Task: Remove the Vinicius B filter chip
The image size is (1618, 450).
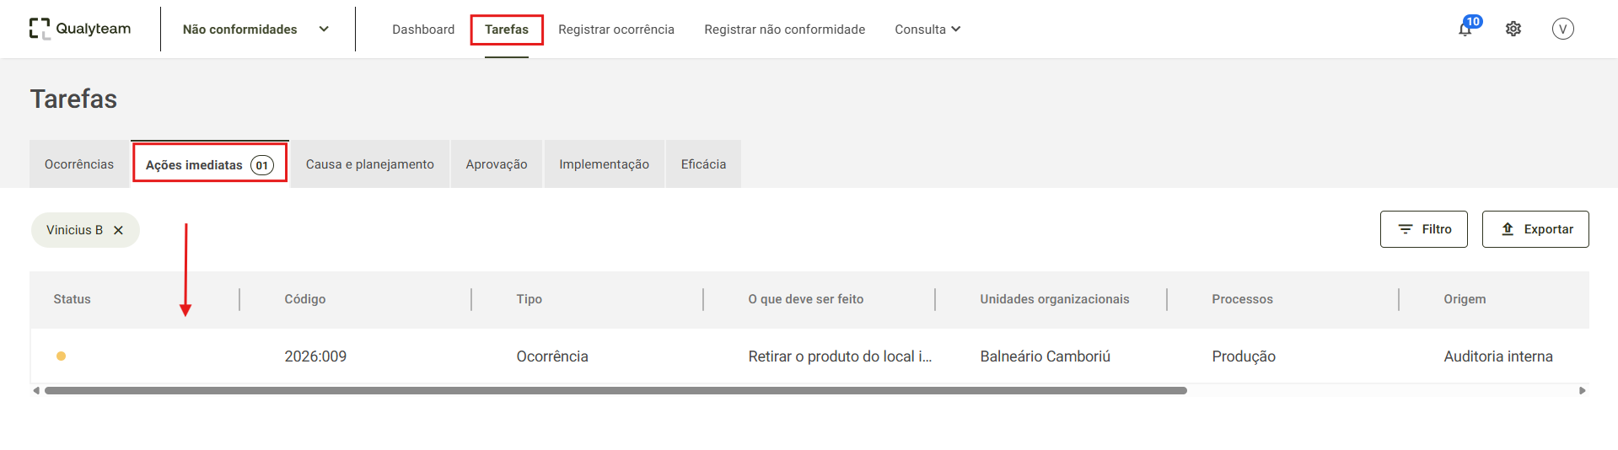Action: coord(118,230)
